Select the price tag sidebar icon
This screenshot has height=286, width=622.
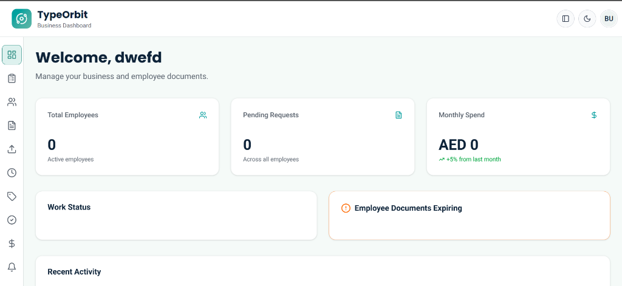click(x=12, y=196)
